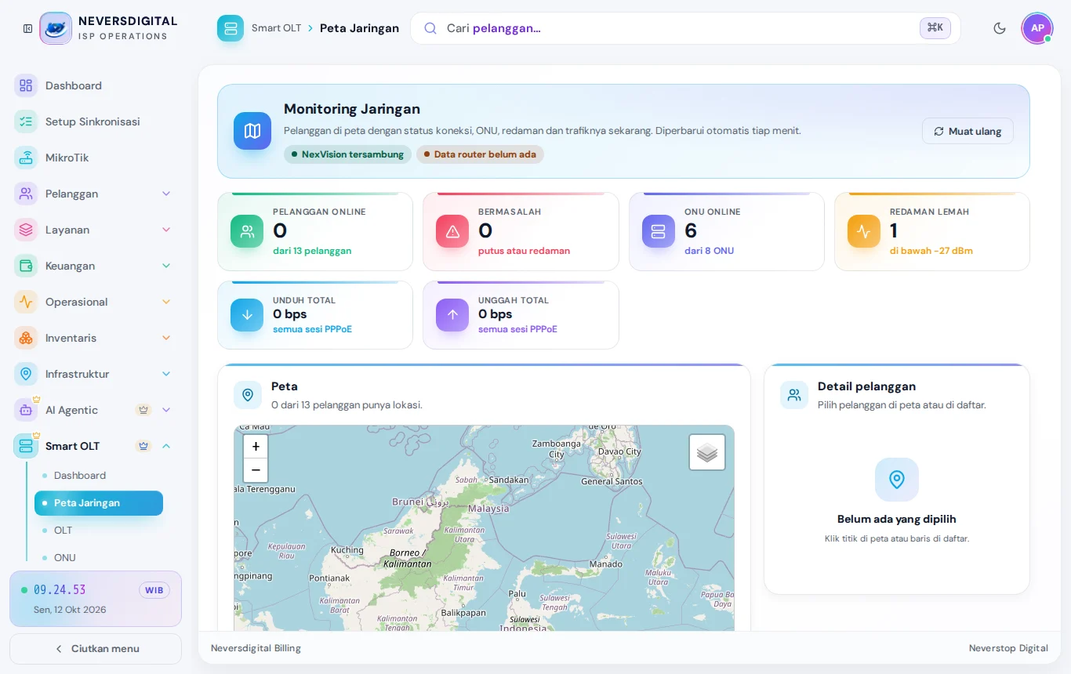Focus the Cari pelanggan search field
The height and width of the screenshot is (674, 1071).
pos(685,28)
